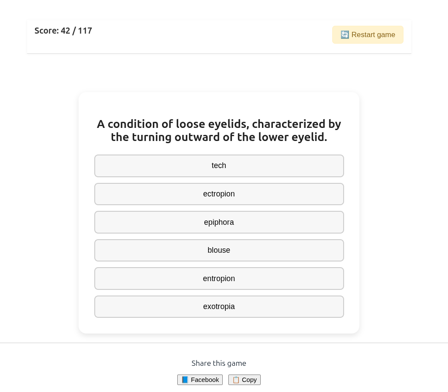The width and height of the screenshot is (448, 392).
Task: Choose "exotropia" from the answers
Action: pos(219,306)
